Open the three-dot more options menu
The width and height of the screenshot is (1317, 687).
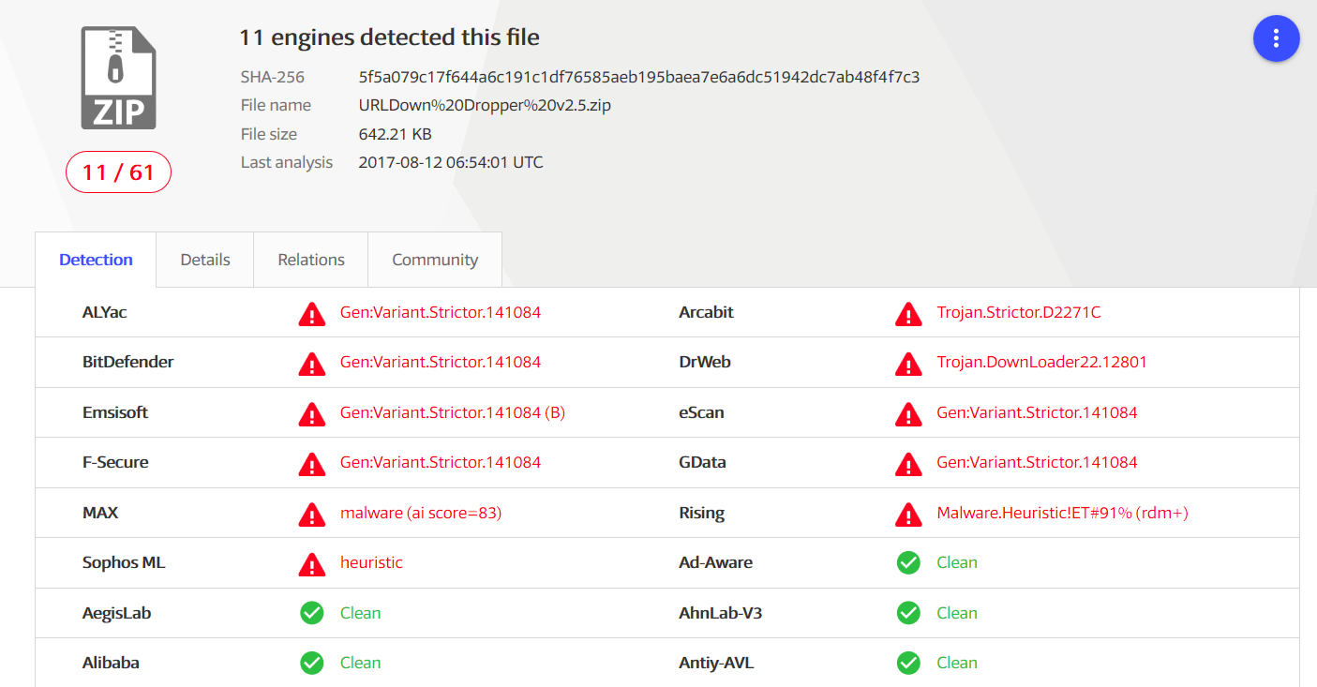click(1276, 38)
